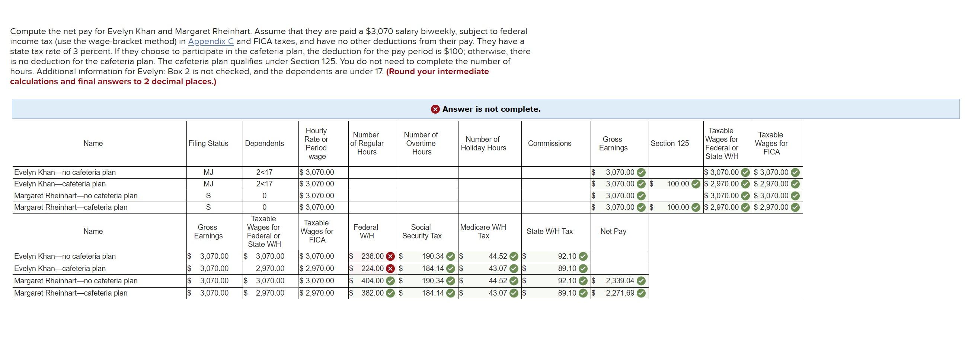Click Net Pay value 2,271.69
The height and width of the screenshot is (352, 978).
pos(620,293)
